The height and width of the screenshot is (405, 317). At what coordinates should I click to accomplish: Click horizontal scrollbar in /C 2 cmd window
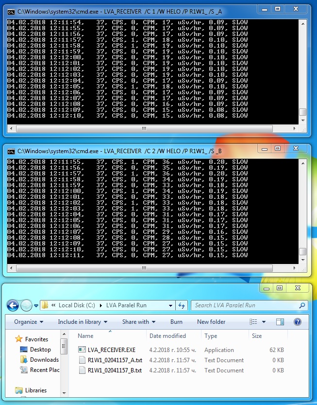click(145, 268)
